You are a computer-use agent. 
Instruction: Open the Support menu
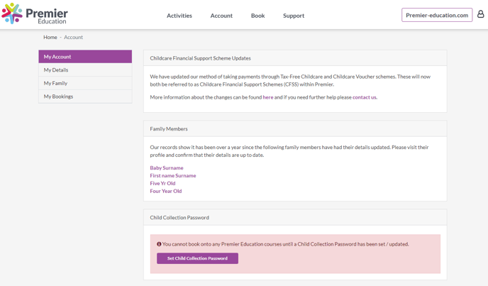coord(294,16)
